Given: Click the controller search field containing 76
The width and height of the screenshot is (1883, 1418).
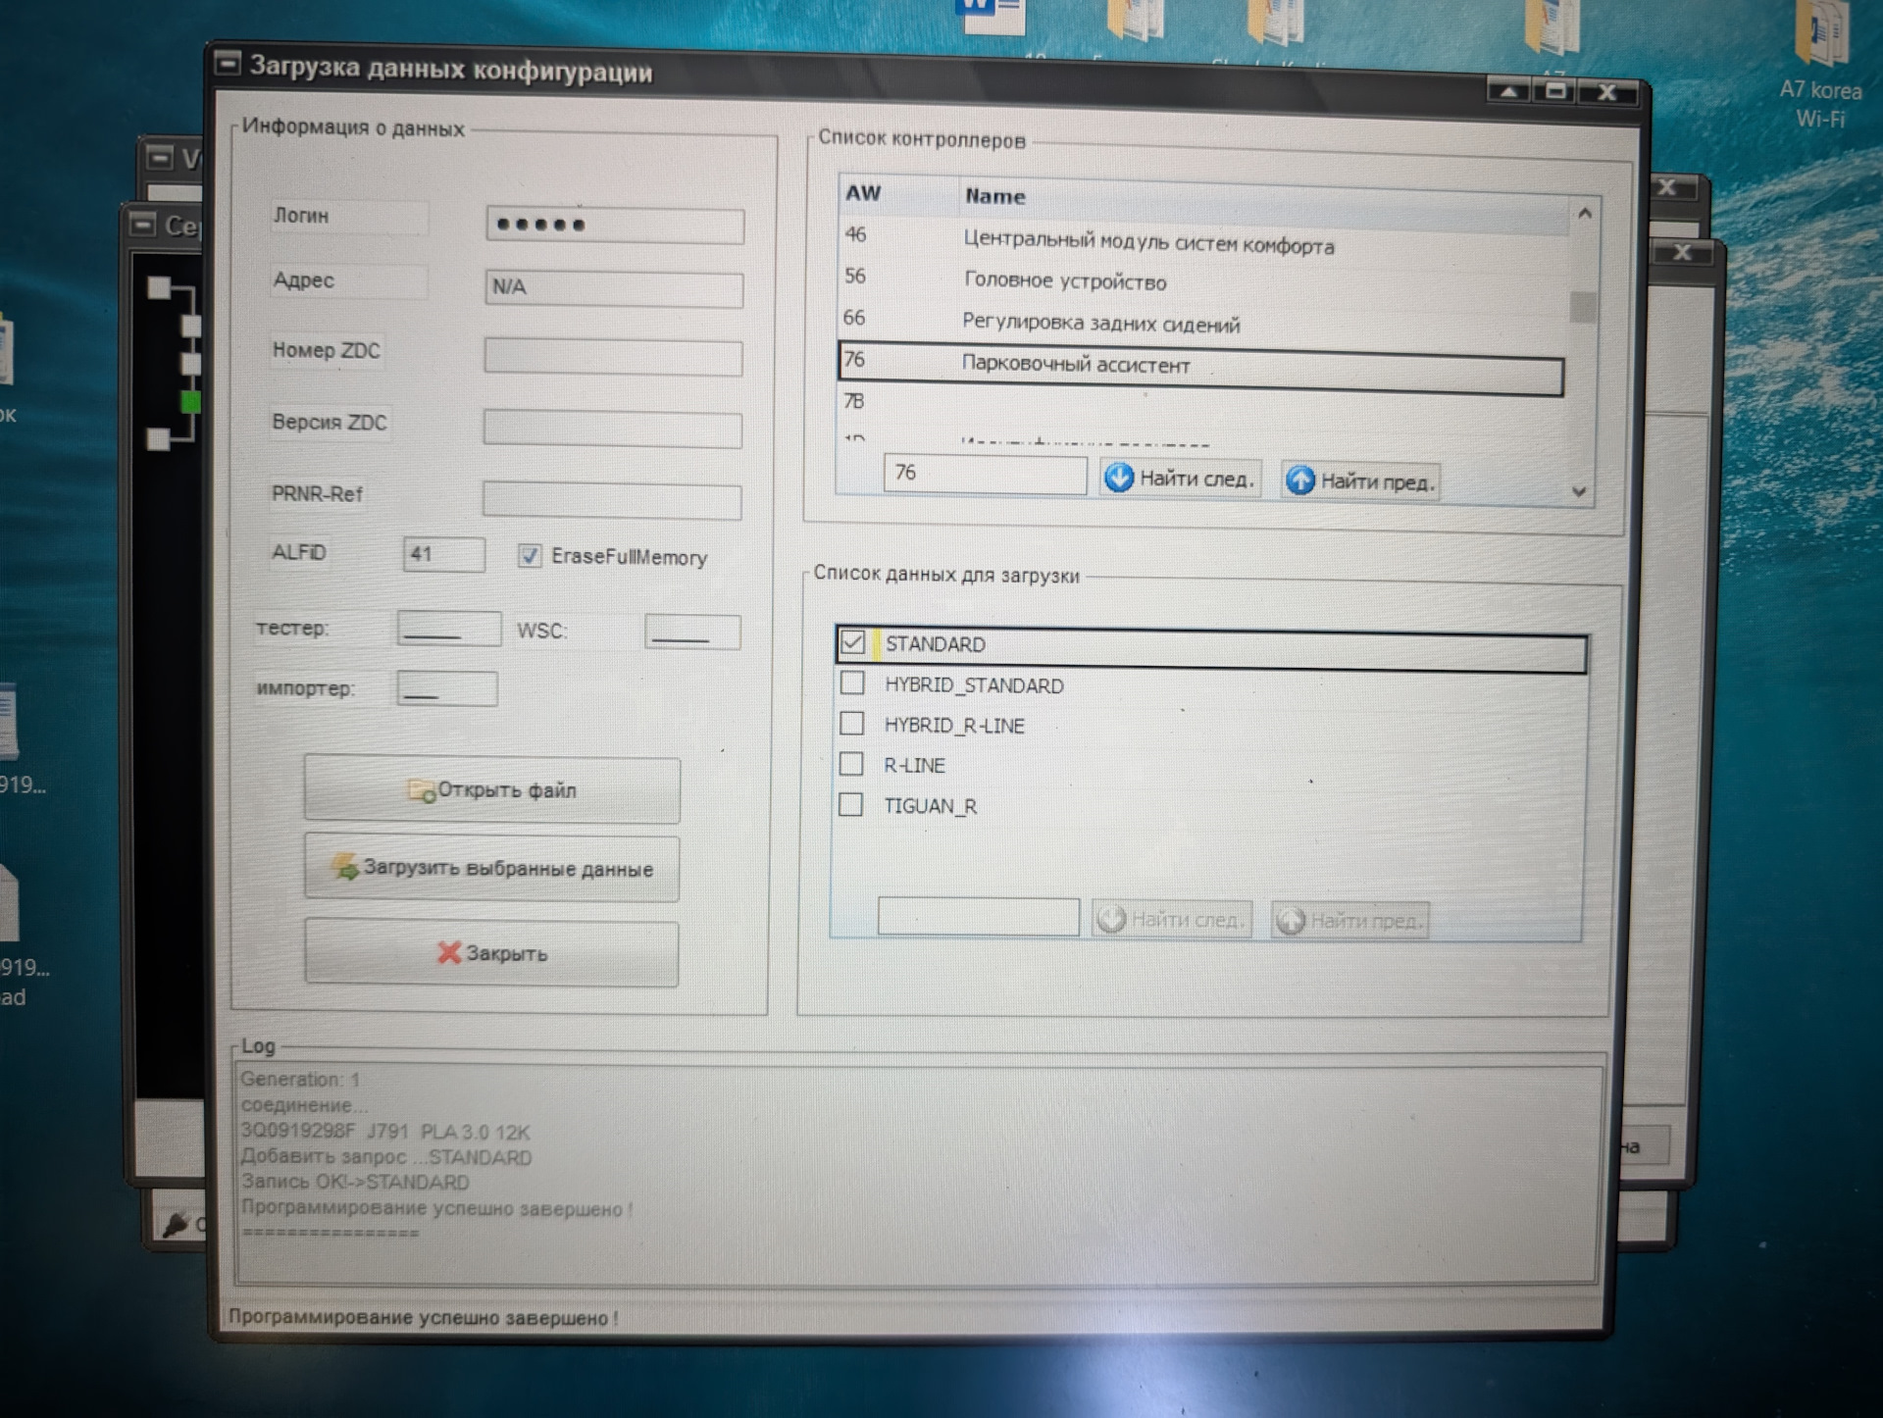Looking at the screenshot, I should 984,474.
